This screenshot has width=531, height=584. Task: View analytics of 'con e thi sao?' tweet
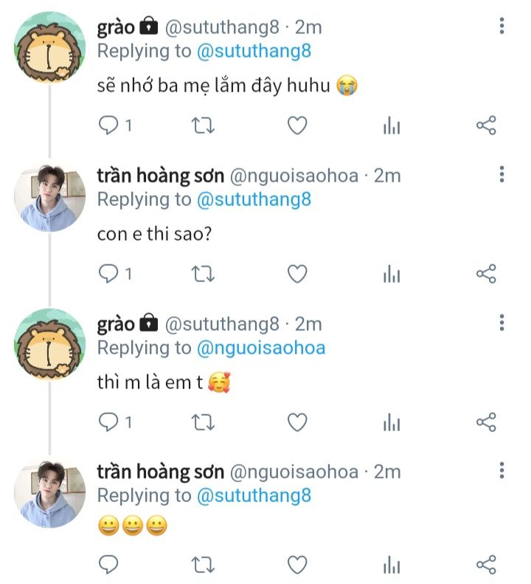pos(392,275)
